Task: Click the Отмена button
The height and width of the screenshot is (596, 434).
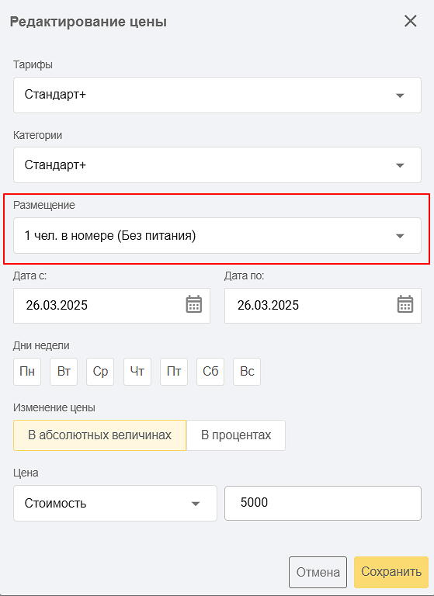Action: 318,572
